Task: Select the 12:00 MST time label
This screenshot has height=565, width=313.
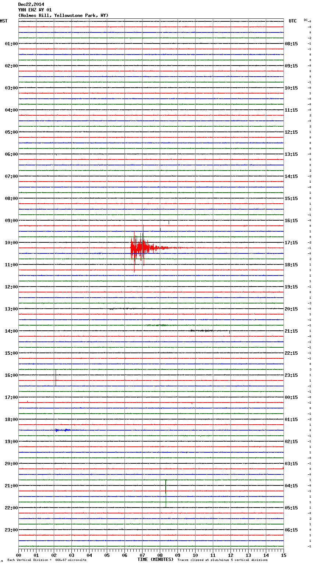Action: [11, 287]
